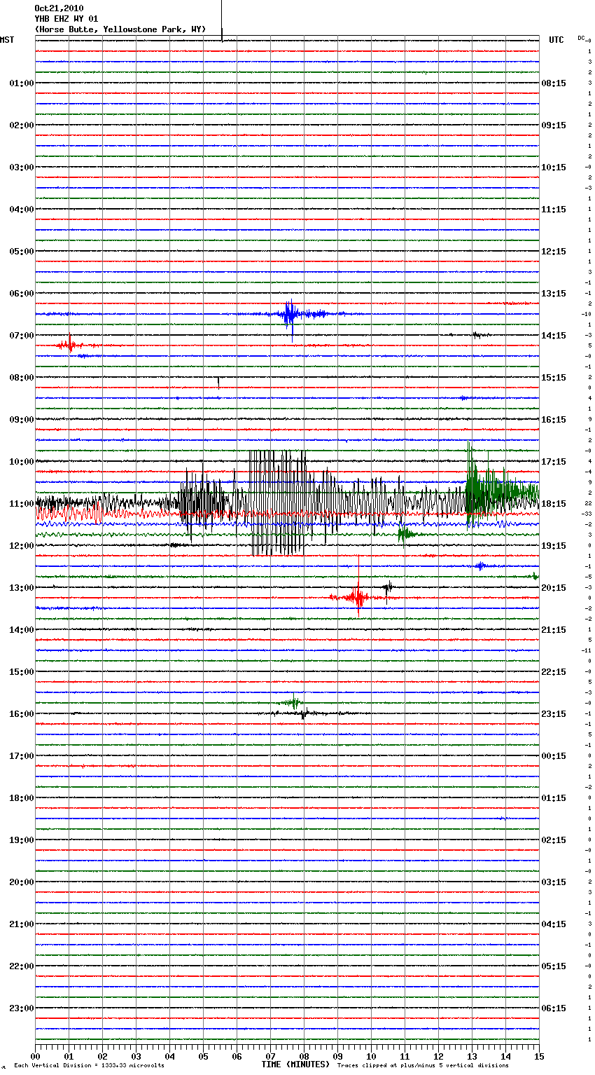Select the 13:00 MST time label
Screen dimensions: 595x1075
pyautogui.click(x=21, y=588)
